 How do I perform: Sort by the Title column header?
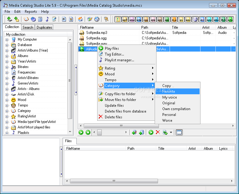185,27
